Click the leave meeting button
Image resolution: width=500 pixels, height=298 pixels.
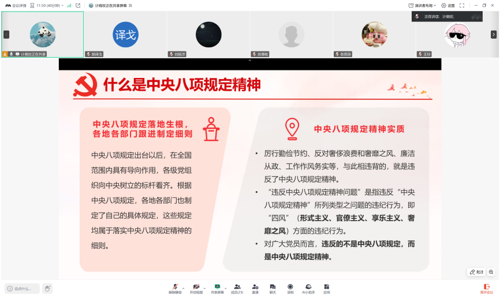(x=487, y=288)
